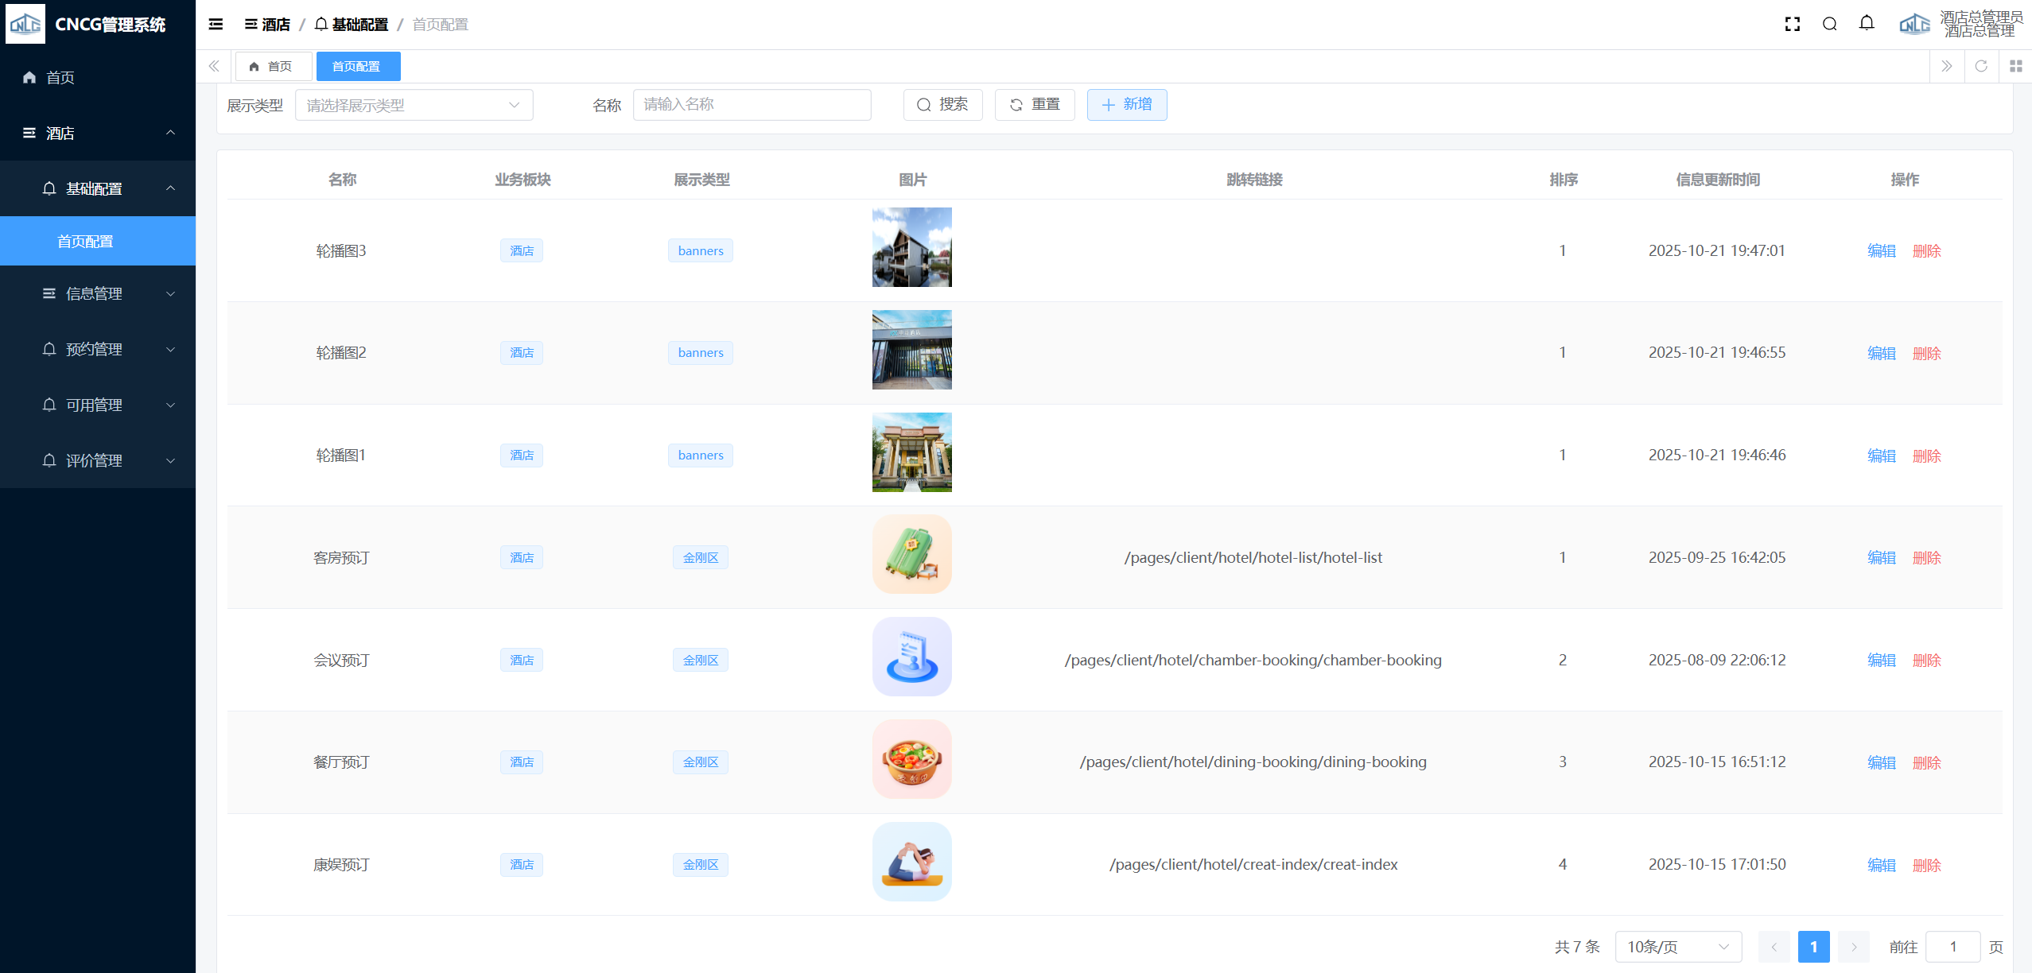The height and width of the screenshot is (973, 2032).
Task: Open the 展示类型 select dropdown
Action: pos(414,105)
